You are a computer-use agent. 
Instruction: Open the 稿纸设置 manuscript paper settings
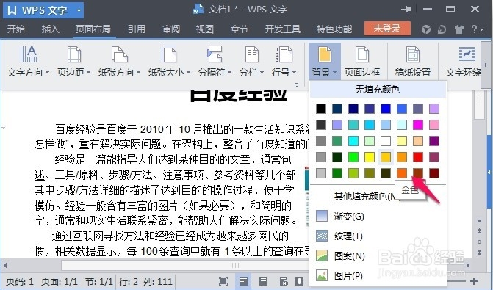[413, 61]
